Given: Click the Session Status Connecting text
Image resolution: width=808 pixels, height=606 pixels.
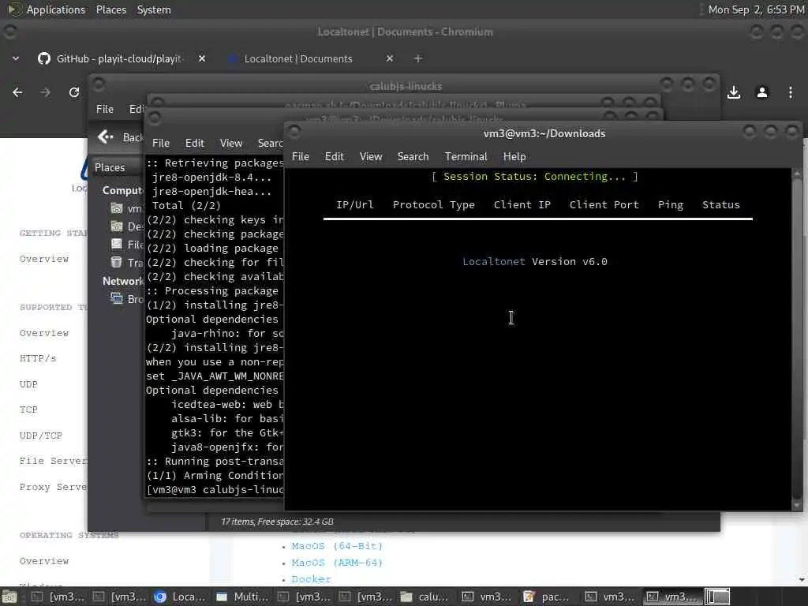Looking at the screenshot, I should tap(534, 177).
